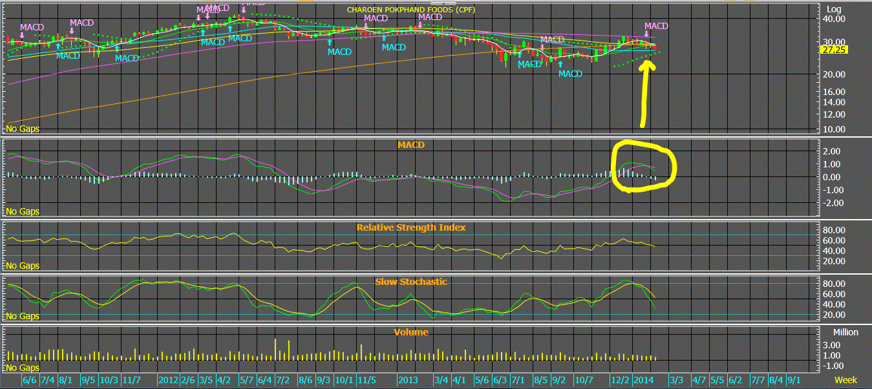This screenshot has width=872, height=389.
Task: Open the Relative Strength Index panel title
Action: tap(411, 227)
